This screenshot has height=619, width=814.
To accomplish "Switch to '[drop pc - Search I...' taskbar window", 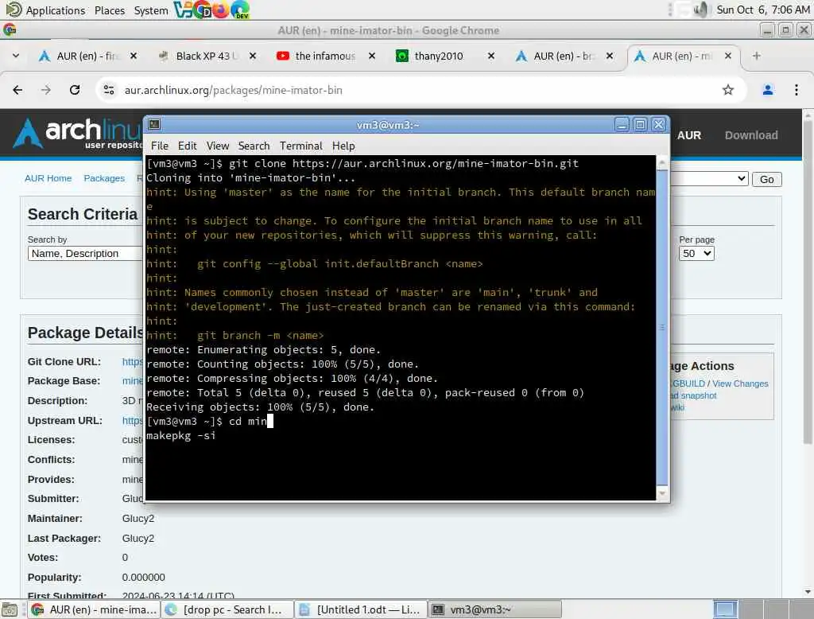I will coord(227,609).
